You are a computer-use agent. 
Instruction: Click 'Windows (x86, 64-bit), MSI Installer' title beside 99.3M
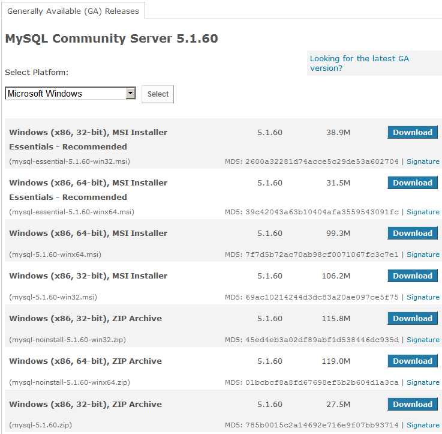click(x=88, y=234)
